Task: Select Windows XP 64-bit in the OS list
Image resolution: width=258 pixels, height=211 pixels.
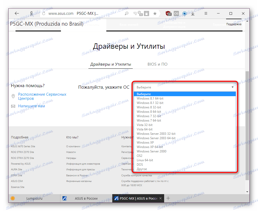Action: (x=185, y=147)
